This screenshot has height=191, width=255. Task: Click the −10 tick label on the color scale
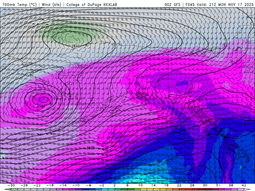tap(76, 185)
